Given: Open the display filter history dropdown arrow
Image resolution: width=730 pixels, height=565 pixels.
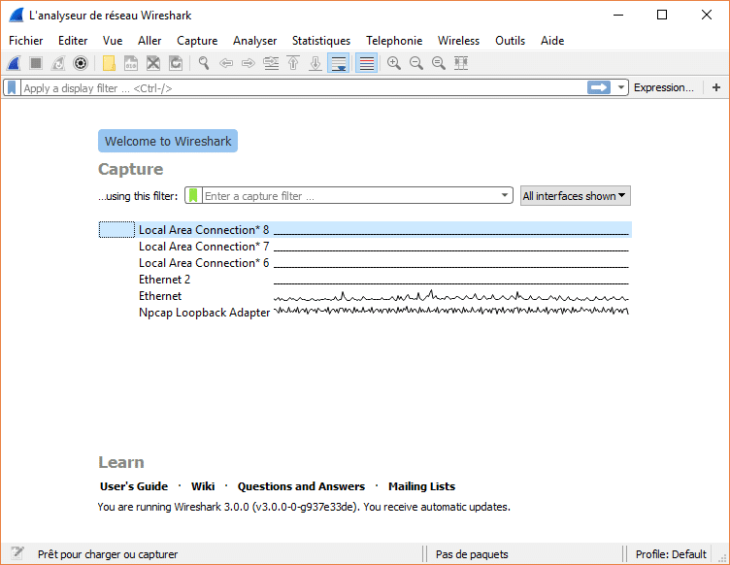Looking at the screenshot, I should coord(620,87).
